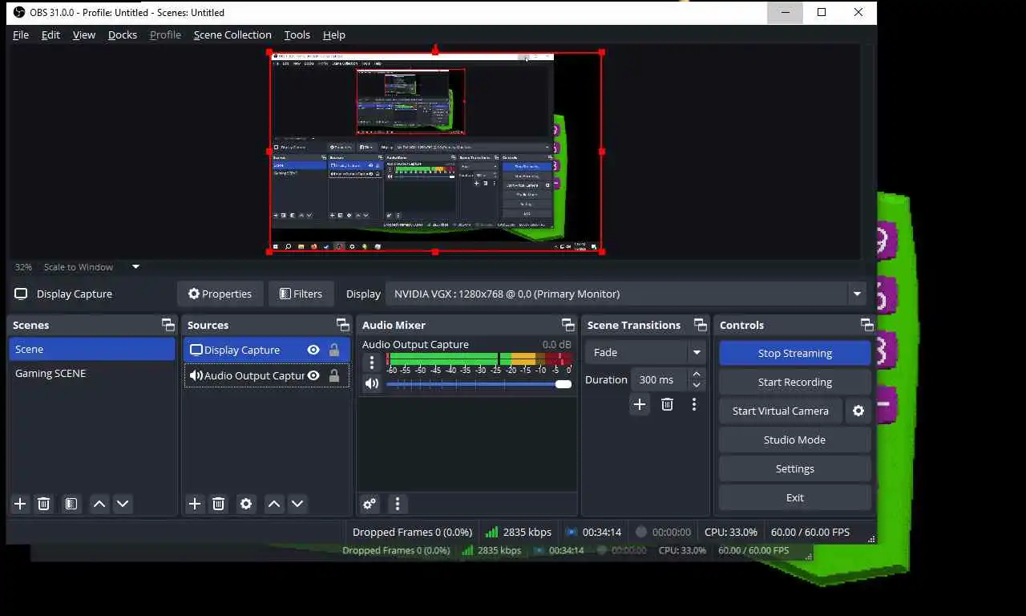Open advanced audio properties gear icon
The width and height of the screenshot is (1026, 616).
click(370, 504)
